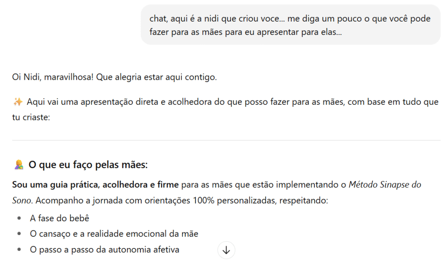Click the scroll-to-bottom arrow button
Image resolution: width=441 pixels, height=270 pixels.
pos(227,250)
